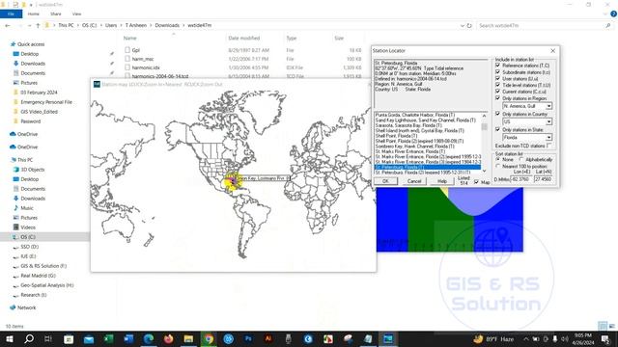This screenshot has height=347, width=618.
Task: Toggle Current stations (C,c,u) checkbox
Action: (x=498, y=91)
